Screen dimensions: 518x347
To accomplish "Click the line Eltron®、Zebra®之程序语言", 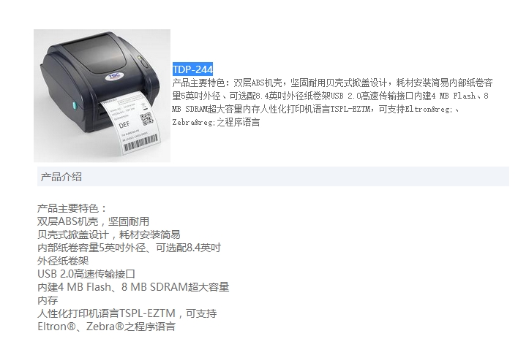I will pos(106,327).
